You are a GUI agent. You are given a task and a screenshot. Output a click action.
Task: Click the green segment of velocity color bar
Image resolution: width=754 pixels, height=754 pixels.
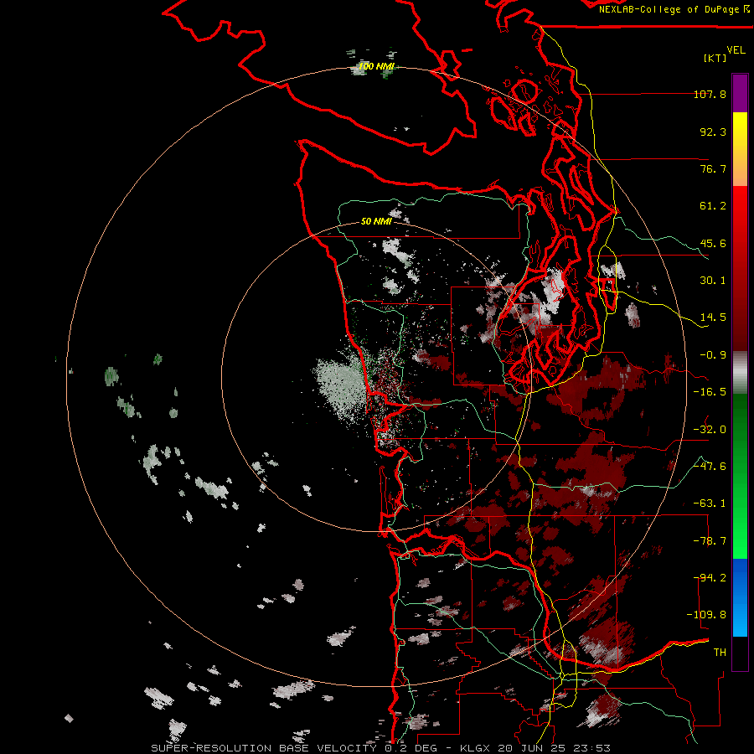[740, 476]
